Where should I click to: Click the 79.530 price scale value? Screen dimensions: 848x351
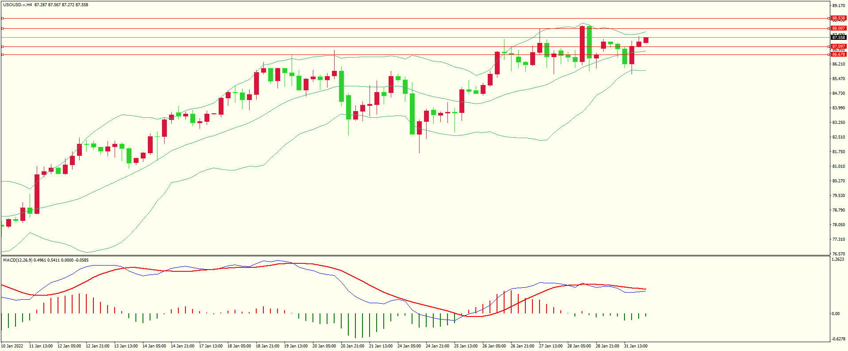tap(838, 196)
